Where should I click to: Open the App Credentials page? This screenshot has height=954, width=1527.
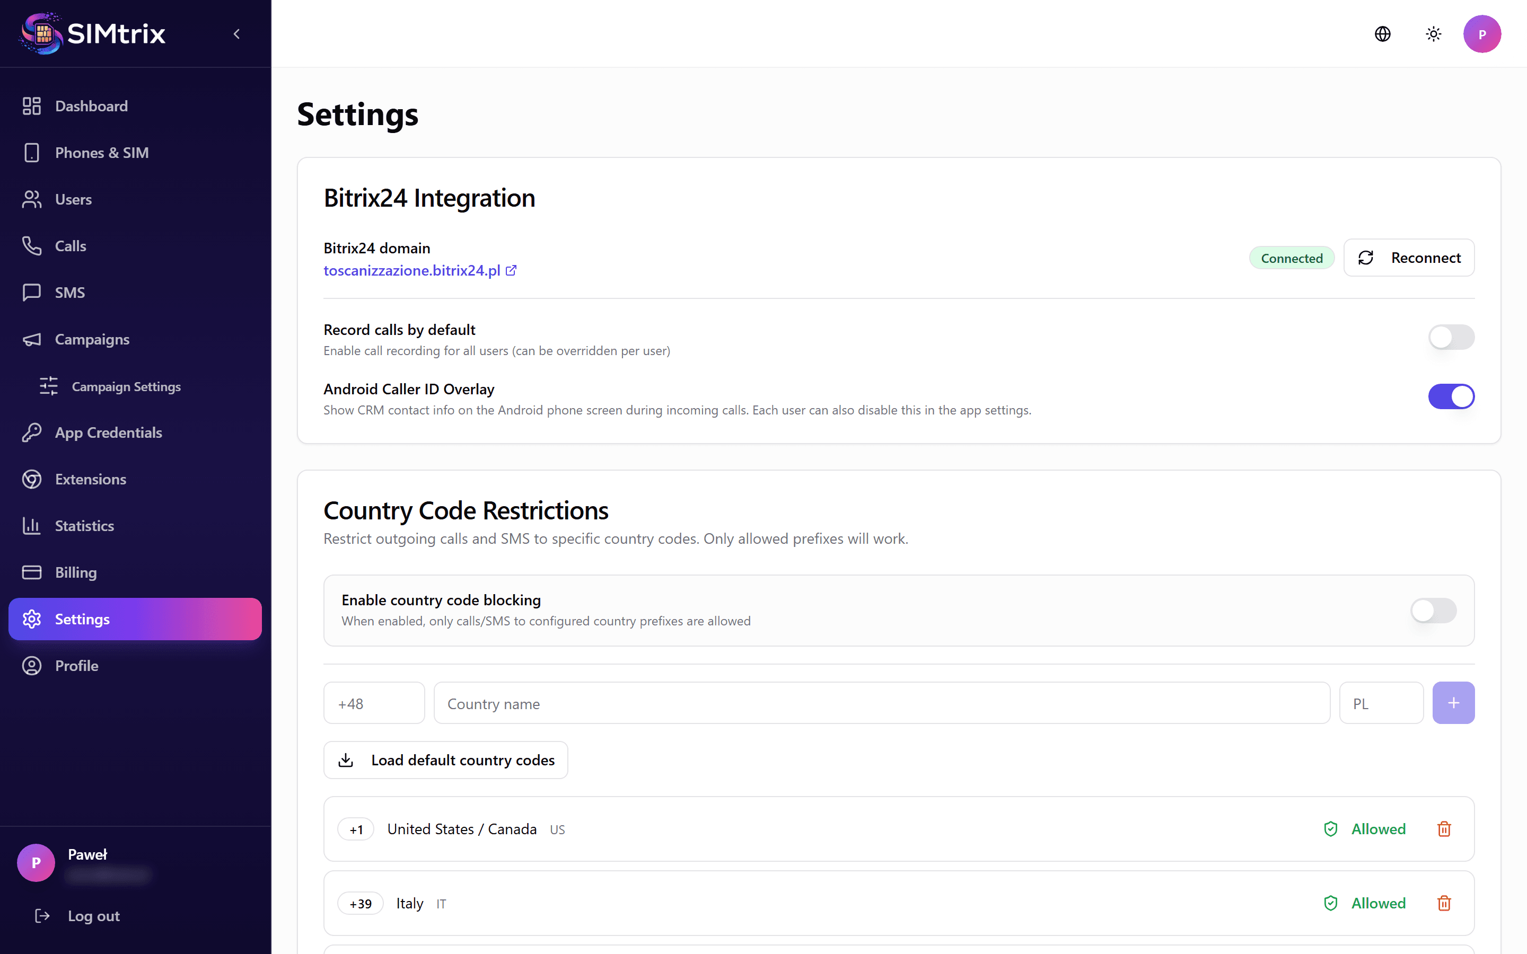click(108, 433)
